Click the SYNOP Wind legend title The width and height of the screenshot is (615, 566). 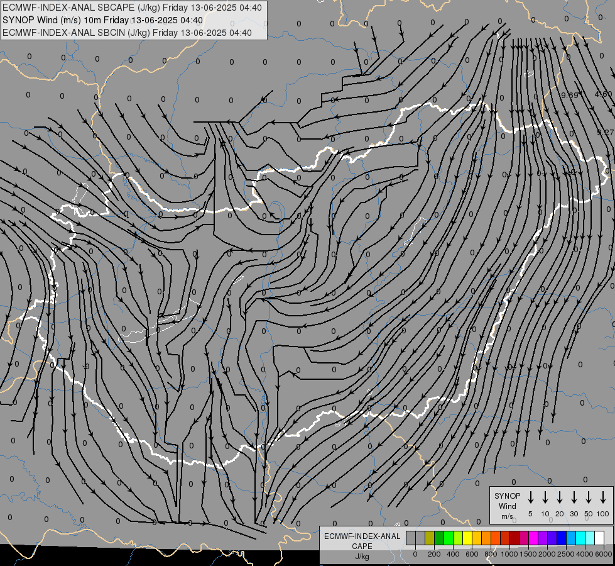[x=508, y=501]
